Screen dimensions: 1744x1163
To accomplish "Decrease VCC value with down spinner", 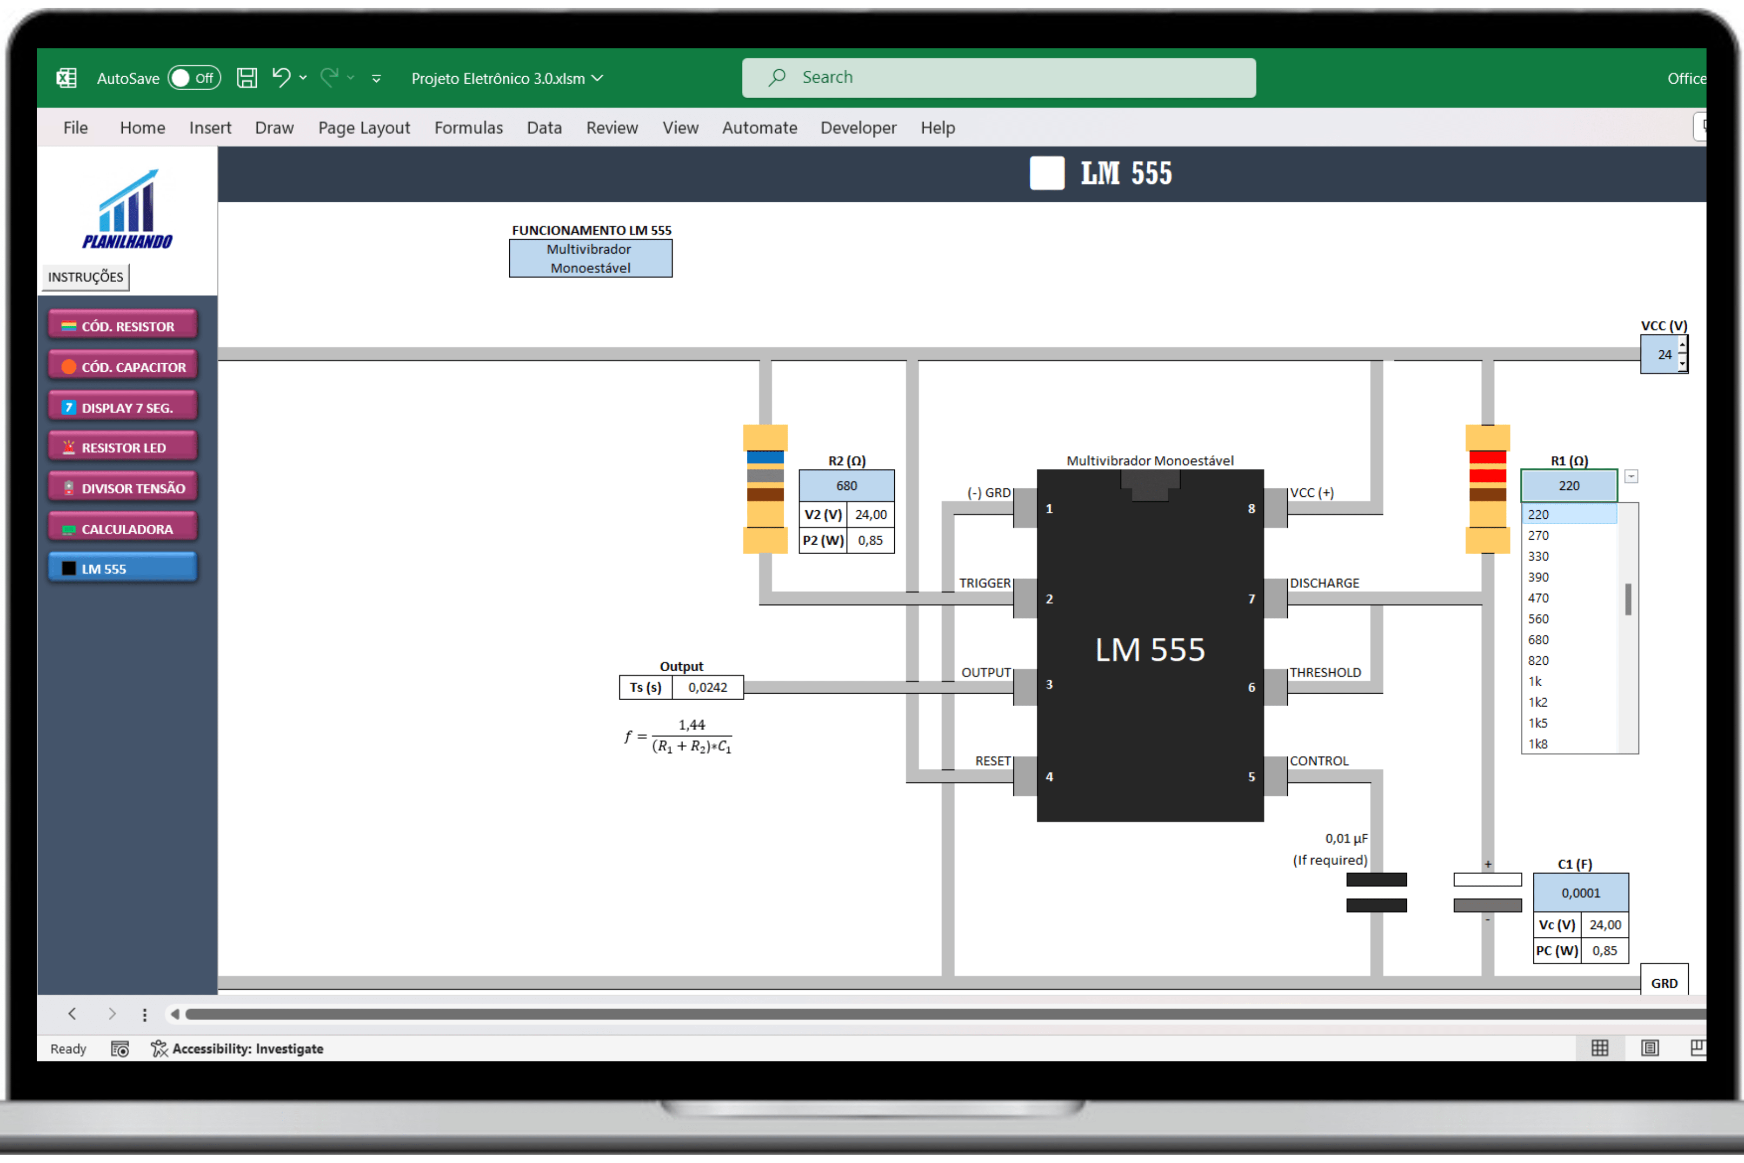I will click(1682, 363).
